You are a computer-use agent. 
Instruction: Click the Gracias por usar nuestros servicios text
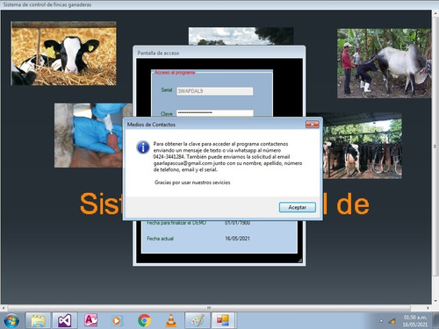(192, 182)
